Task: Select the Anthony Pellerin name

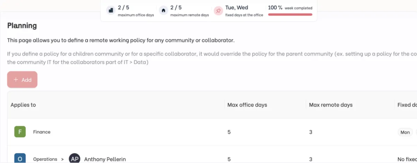Action: tap(105, 159)
